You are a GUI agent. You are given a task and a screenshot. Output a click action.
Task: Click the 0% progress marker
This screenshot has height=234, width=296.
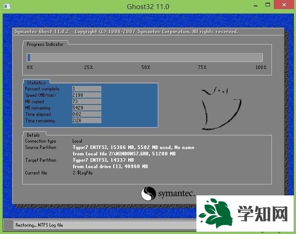click(30, 67)
